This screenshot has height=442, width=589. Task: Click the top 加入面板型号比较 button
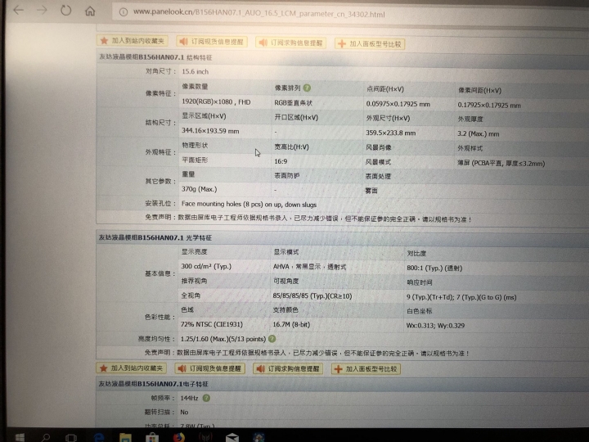(x=370, y=44)
